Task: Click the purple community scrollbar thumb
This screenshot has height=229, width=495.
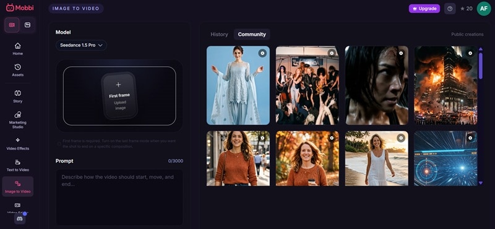Action: click(481, 66)
